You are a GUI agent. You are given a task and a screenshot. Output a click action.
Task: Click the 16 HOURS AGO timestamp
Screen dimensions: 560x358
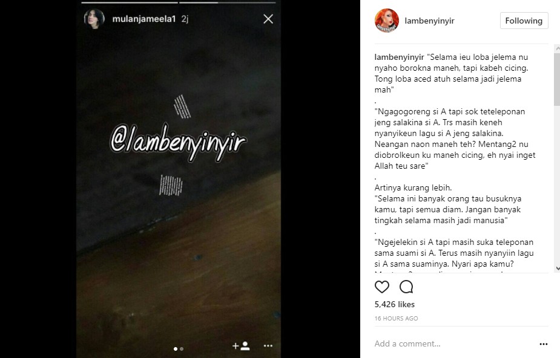[396, 319]
